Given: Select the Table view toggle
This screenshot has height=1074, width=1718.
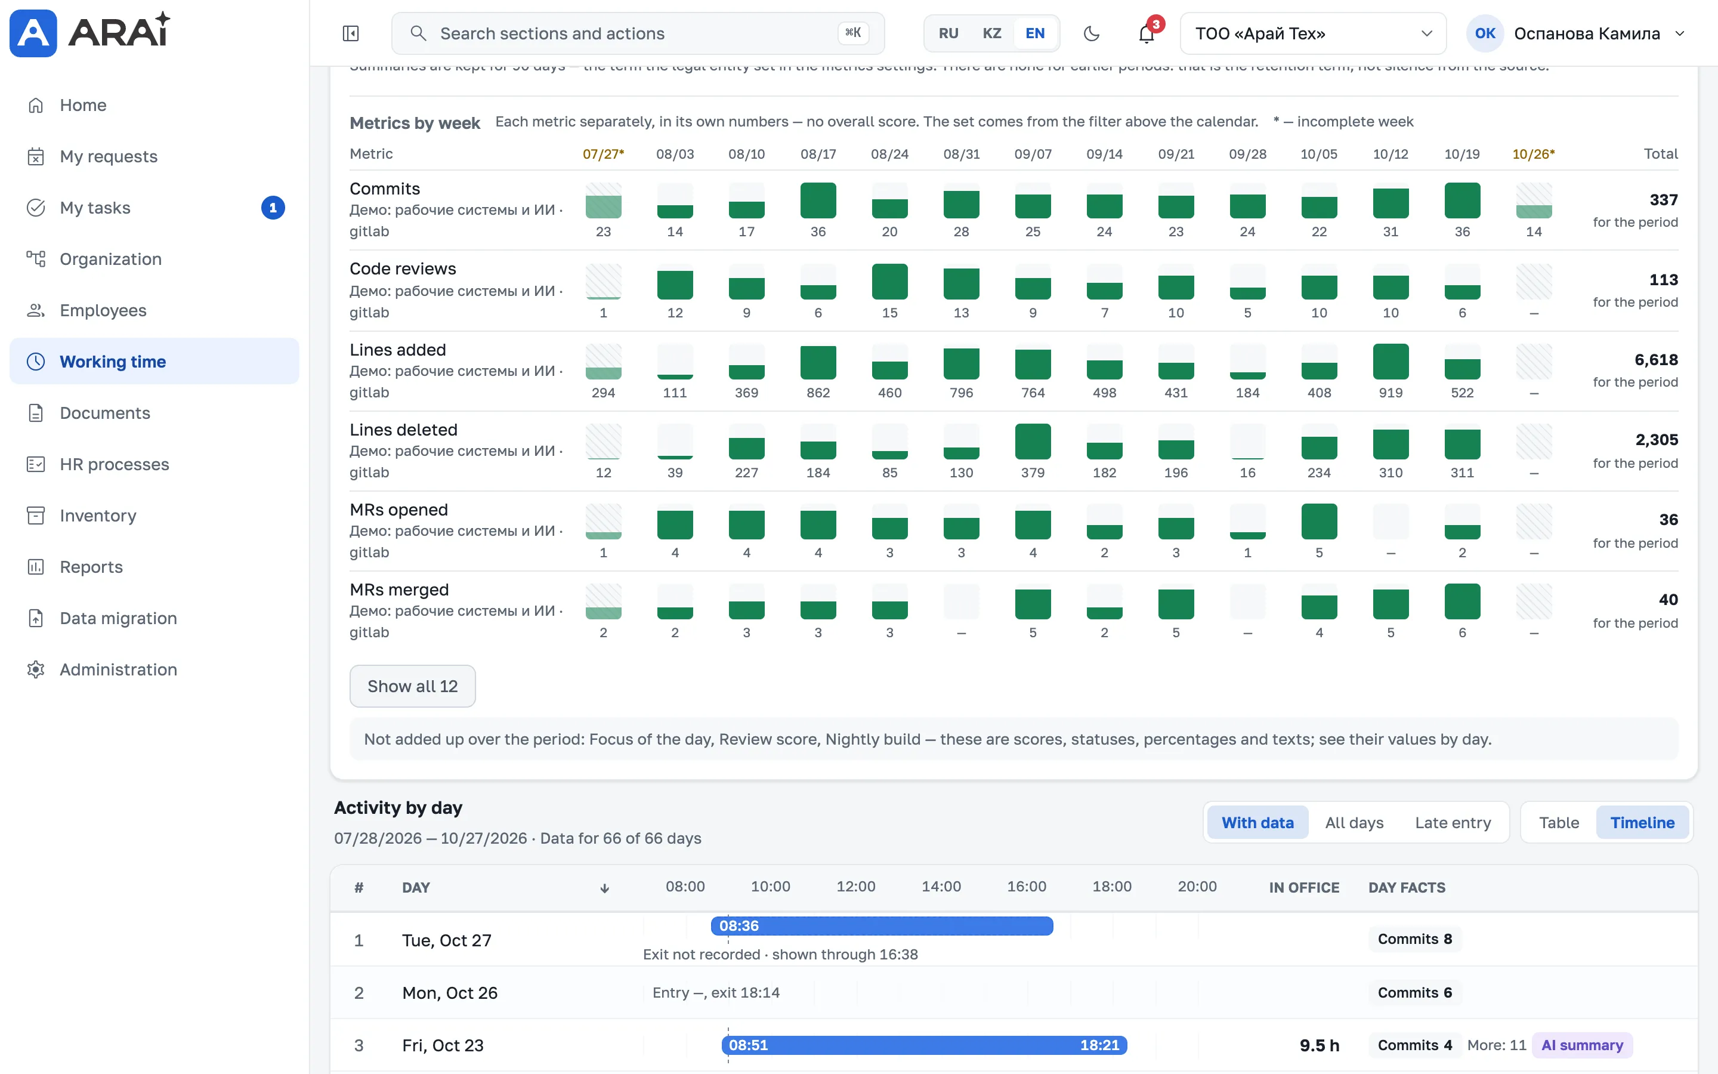Looking at the screenshot, I should 1559,823.
